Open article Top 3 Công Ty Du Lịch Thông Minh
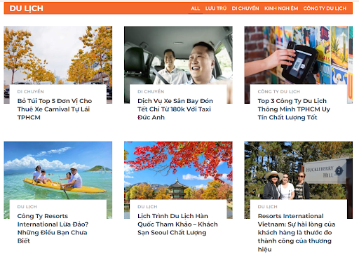 [x=294, y=109]
